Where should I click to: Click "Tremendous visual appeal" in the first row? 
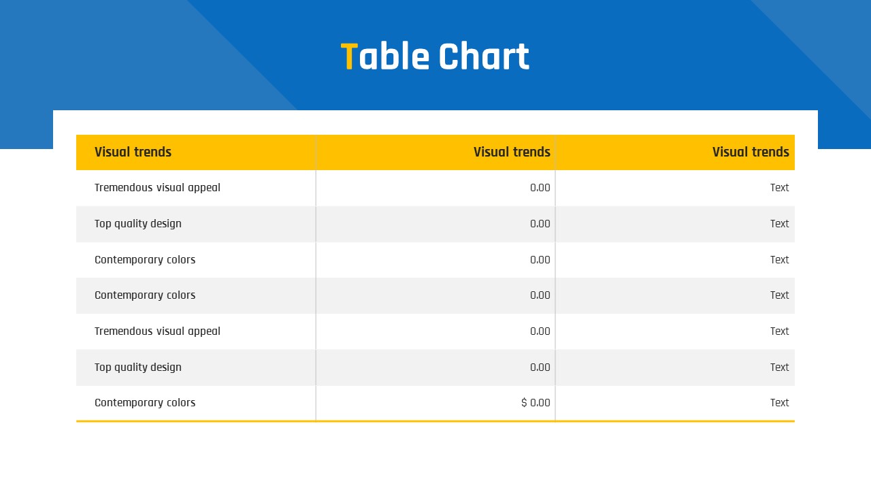point(157,188)
